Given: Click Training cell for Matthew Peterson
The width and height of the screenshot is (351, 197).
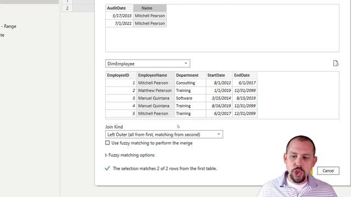Looking at the screenshot, I should [190, 90].
